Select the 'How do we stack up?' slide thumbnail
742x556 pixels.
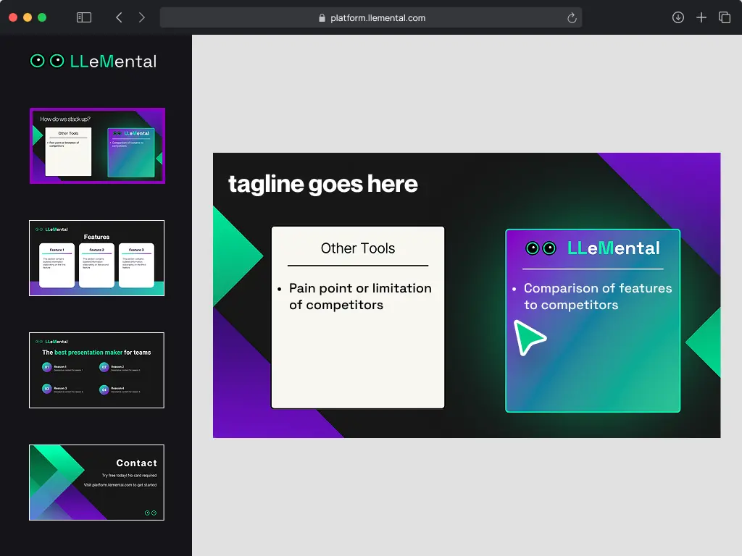(x=96, y=146)
